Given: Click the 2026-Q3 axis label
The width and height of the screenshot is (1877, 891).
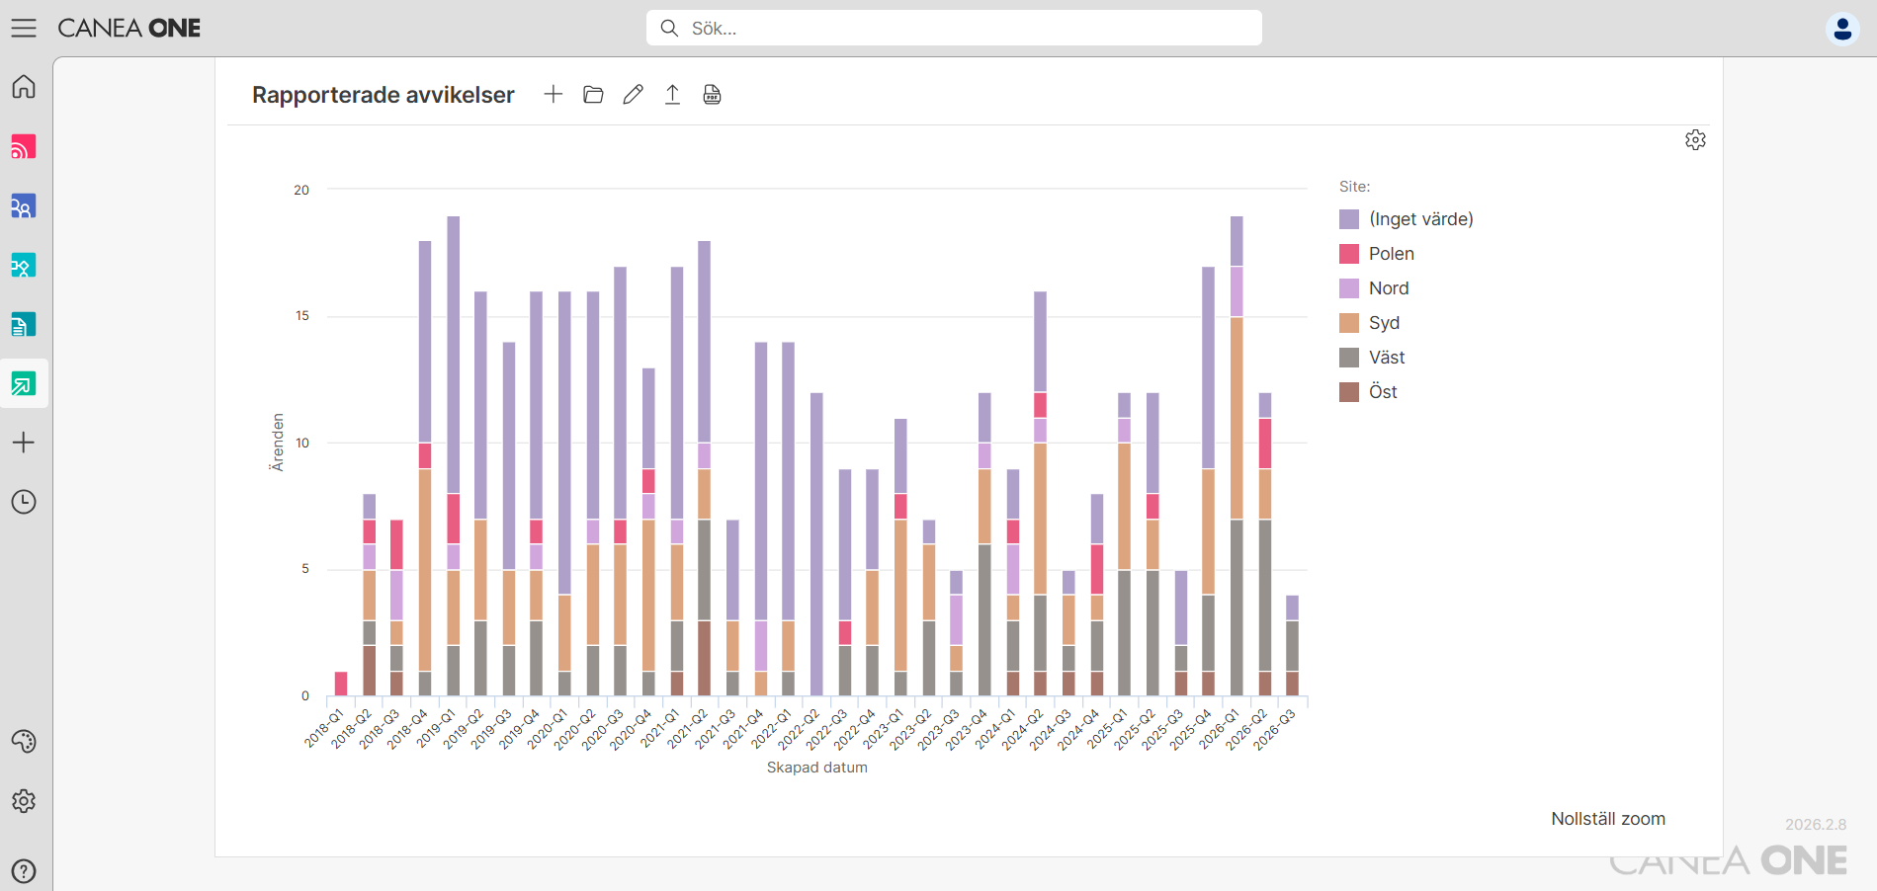Looking at the screenshot, I should (x=1274, y=729).
